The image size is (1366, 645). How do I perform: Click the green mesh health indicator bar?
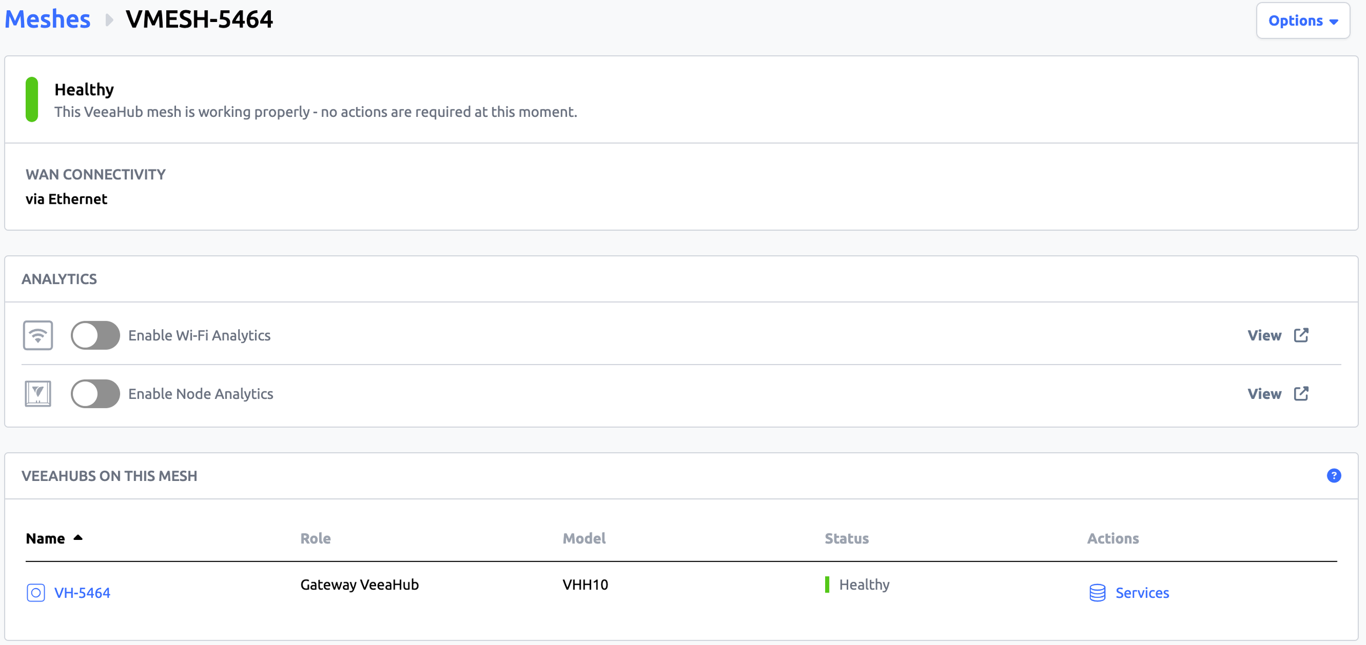tap(32, 99)
